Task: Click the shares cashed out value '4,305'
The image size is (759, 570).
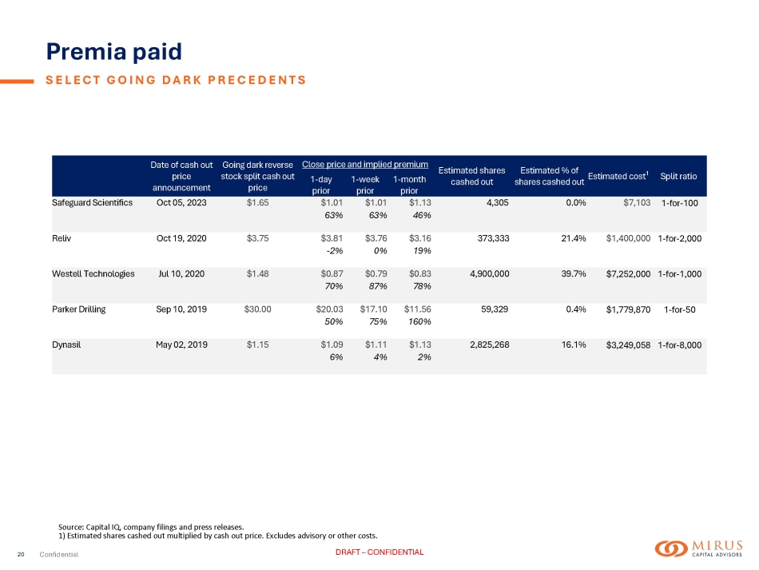Action: pyautogui.click(x=498, y=202)
